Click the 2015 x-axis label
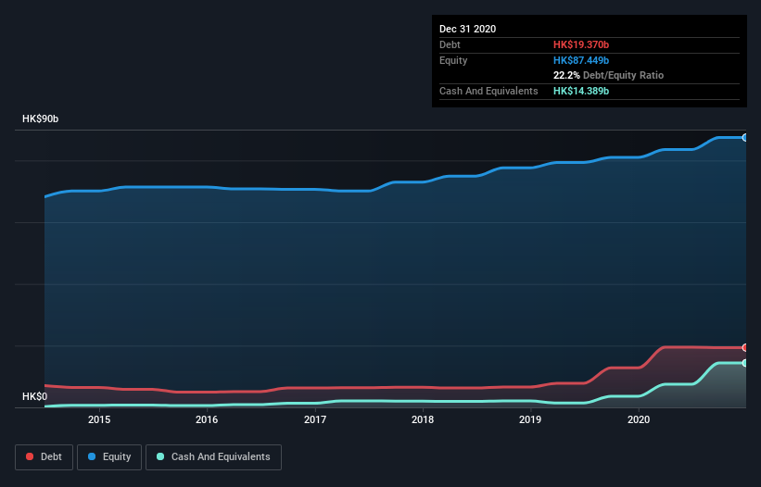The image size is (761, 487). pyautogui.click(x=99, y=419)
